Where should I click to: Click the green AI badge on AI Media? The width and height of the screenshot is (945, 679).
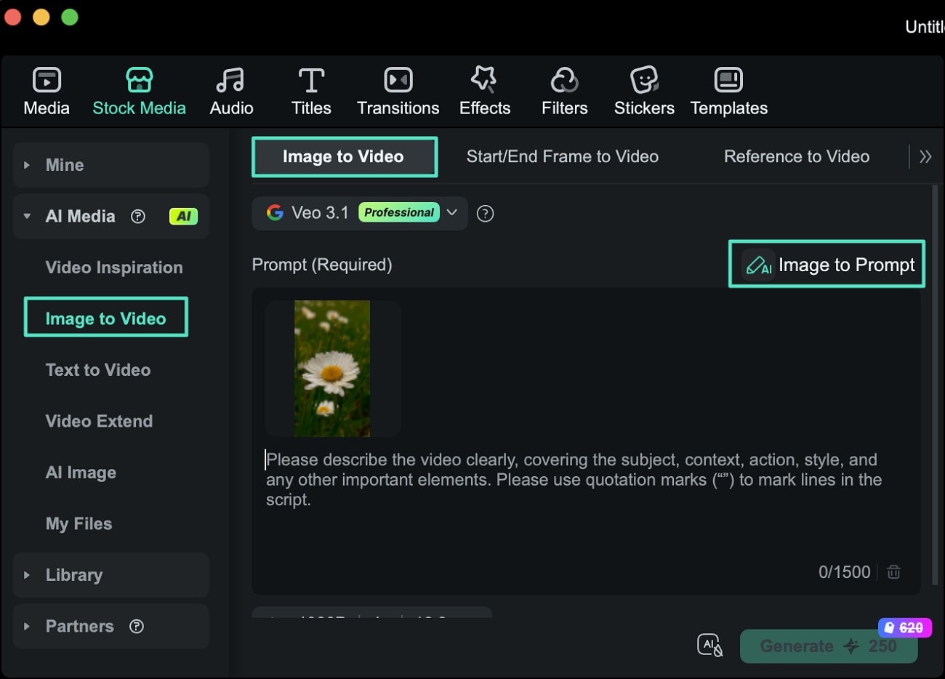183,216
